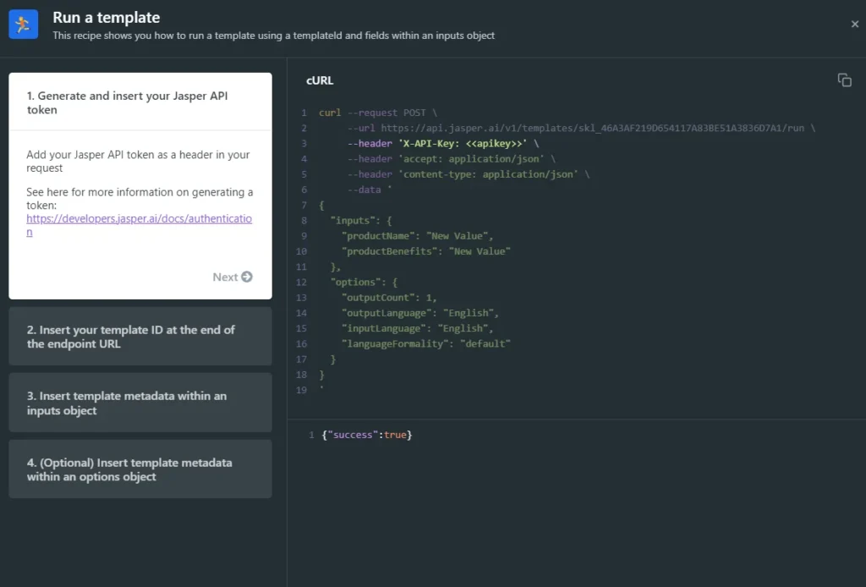The height and width of the screenshot is (587, 866).
Task: Click the outputCount option code line
Action: coord(389,298)
